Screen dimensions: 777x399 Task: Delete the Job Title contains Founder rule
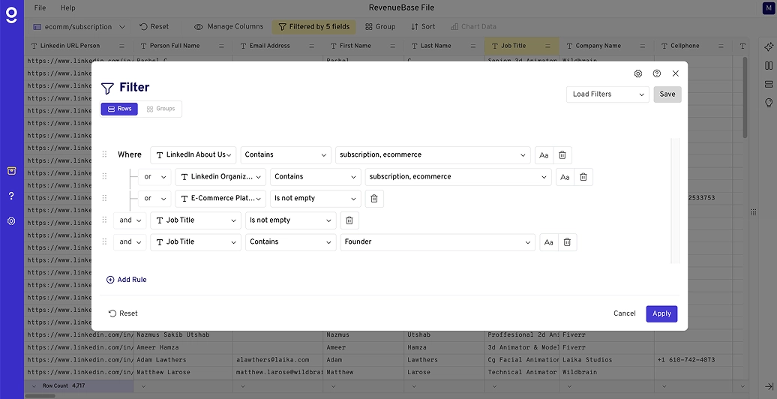click(x=568, y=242)
